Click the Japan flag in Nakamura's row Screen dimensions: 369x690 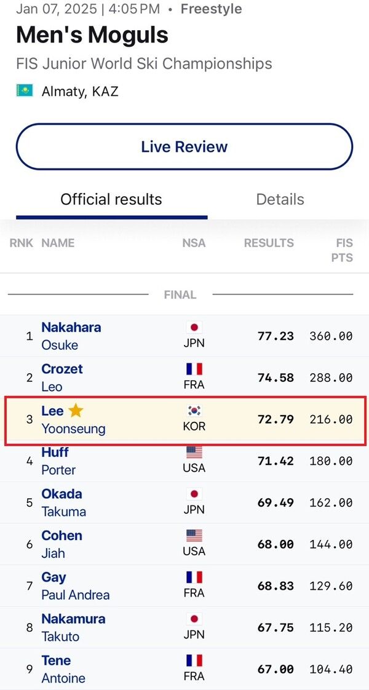[x=194, y=619]
